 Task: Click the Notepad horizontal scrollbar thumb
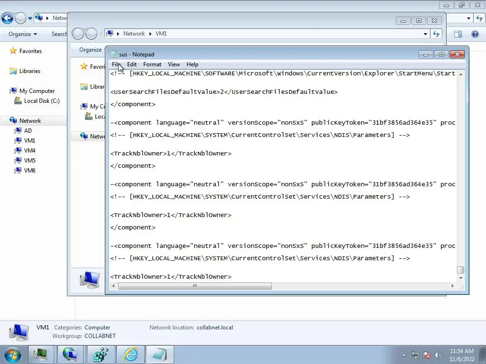(195, 286)
